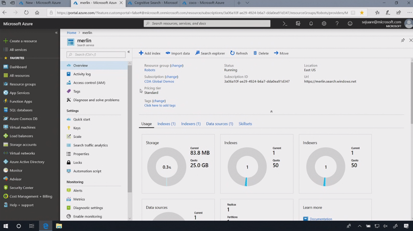Open the Robots resource group link
Image resolution: width=413 pixels, height=231 pixels.
point(150,70)
